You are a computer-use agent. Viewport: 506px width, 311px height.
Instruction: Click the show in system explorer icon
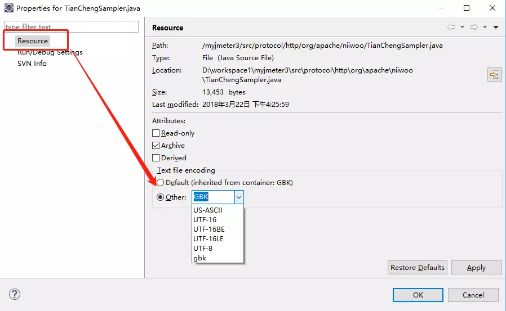(494, 75)
